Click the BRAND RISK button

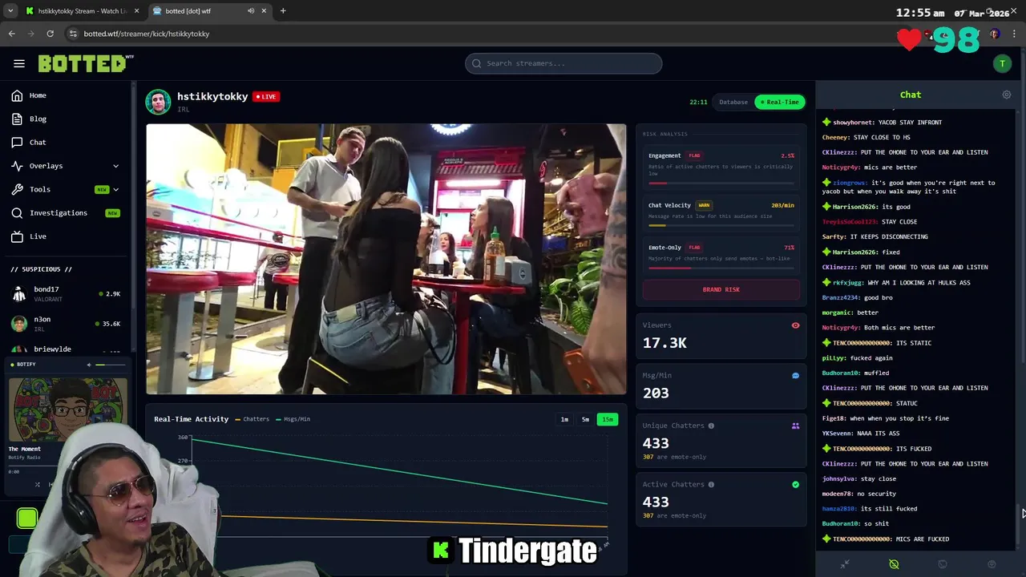721,289
